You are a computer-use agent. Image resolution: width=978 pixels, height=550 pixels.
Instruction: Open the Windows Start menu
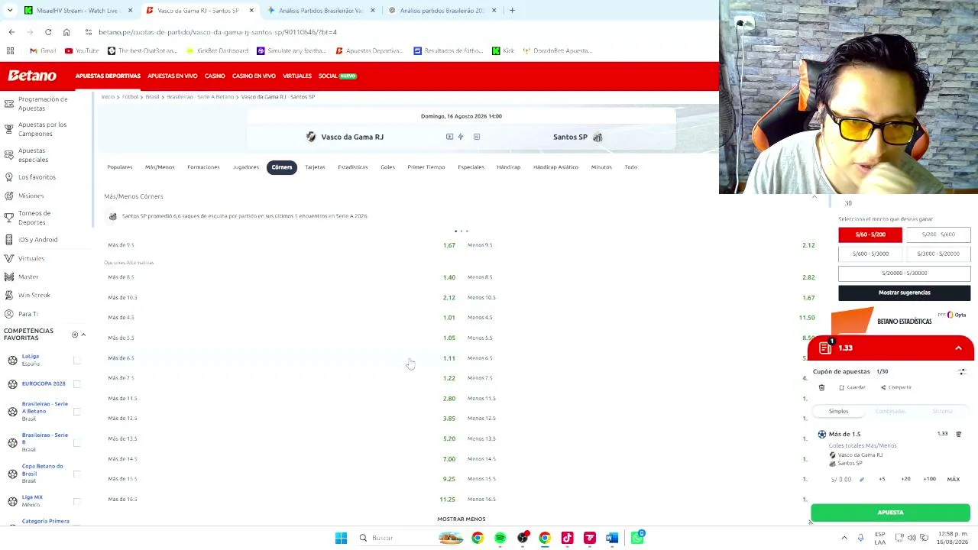point(341,538)
